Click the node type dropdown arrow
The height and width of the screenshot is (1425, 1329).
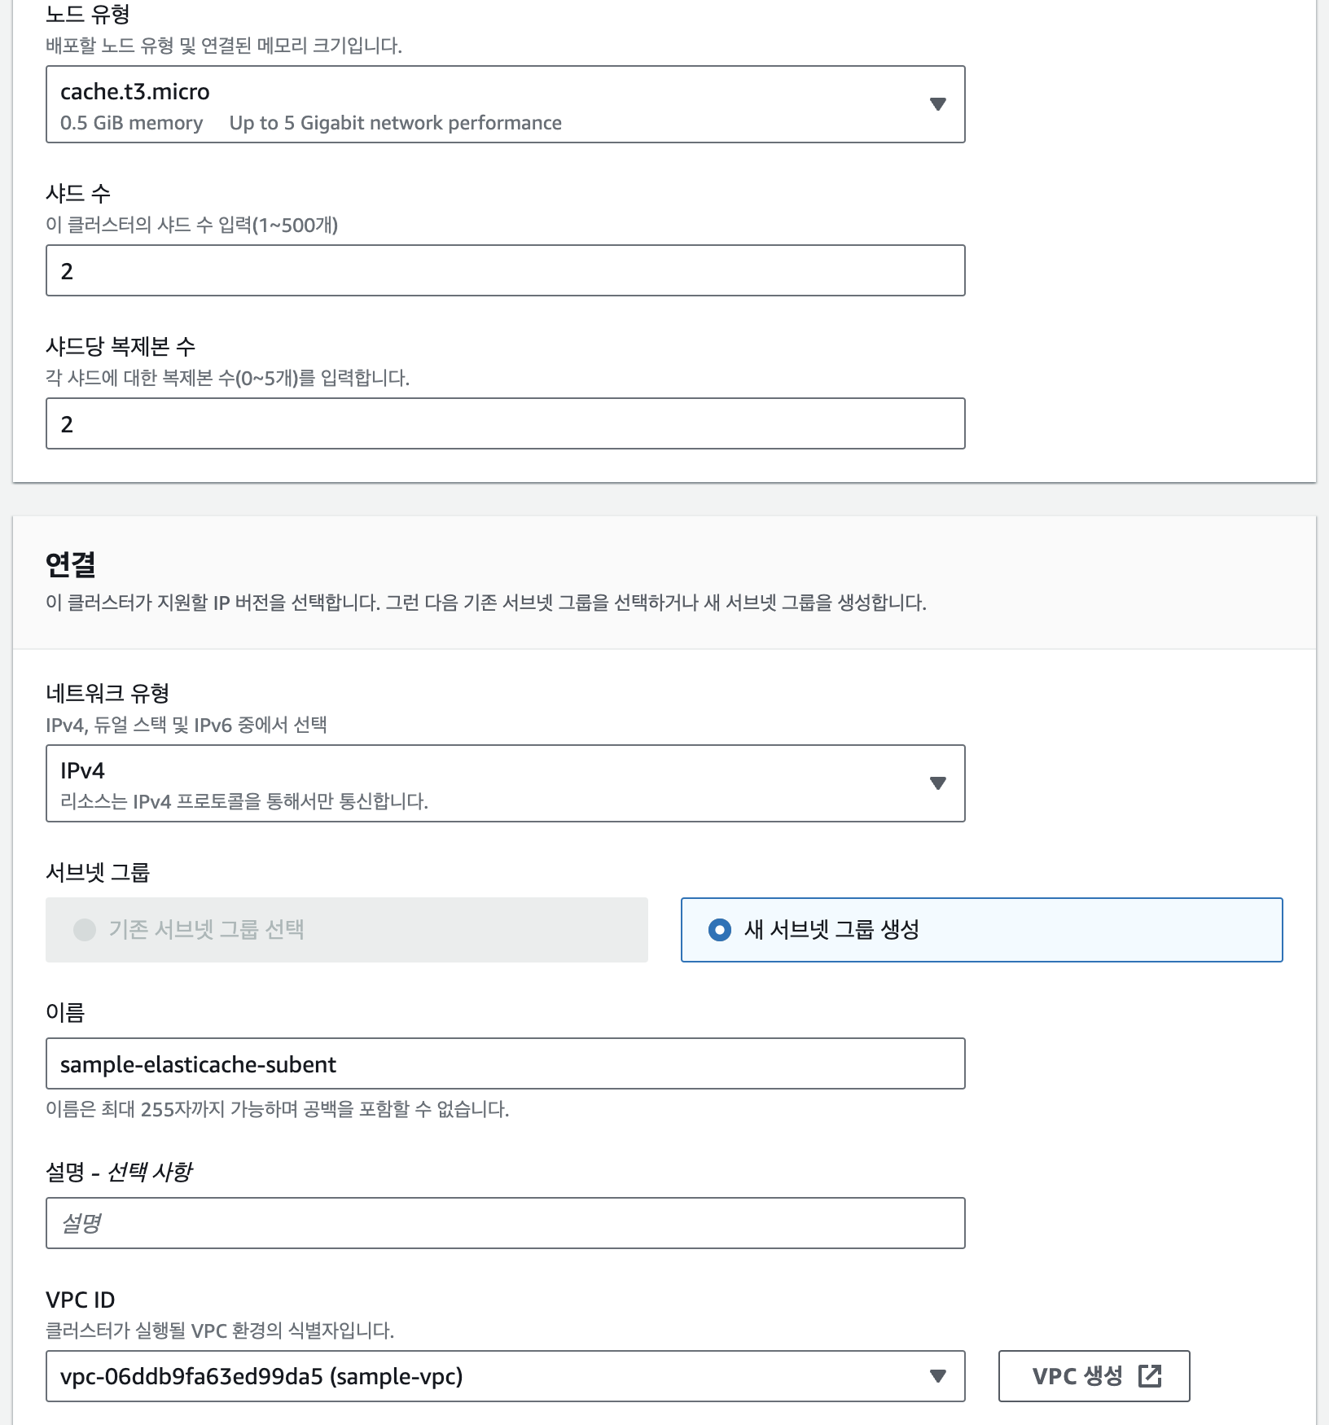[x=937, y=104]
